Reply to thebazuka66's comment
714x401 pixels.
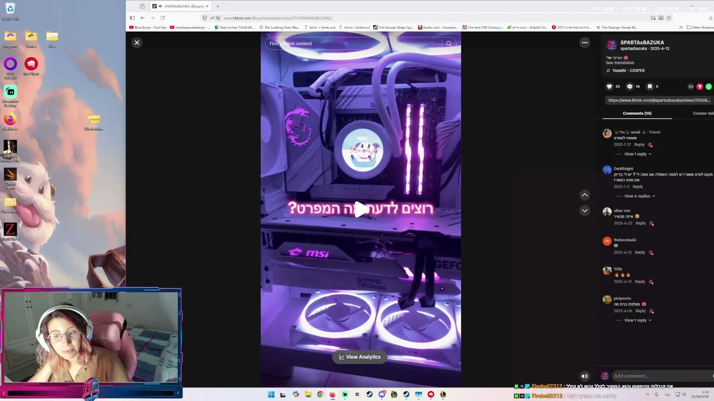coord(640,252)
